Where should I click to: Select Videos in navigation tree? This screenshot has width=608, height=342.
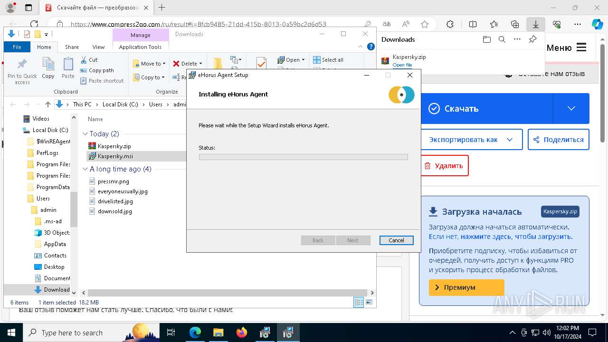(x=37, y=119)
